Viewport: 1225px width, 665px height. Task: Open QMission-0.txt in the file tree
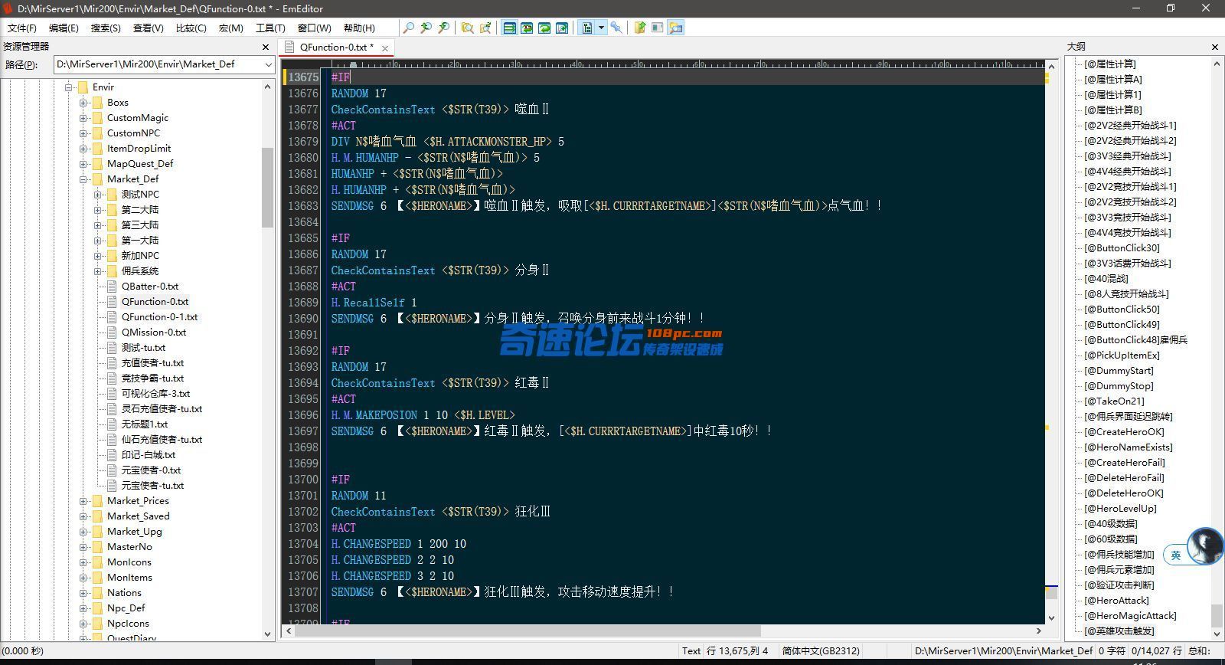coord(154,332)
